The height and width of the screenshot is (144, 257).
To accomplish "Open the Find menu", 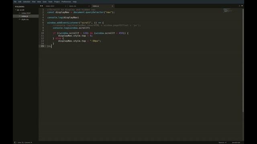I will pos(34,2).
